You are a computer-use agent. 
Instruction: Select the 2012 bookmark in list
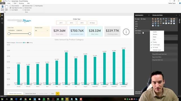(x=136, y=24)
